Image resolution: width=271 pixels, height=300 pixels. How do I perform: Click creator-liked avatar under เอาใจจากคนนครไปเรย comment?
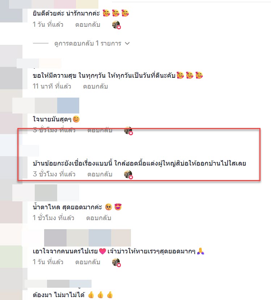coord(116,262)
